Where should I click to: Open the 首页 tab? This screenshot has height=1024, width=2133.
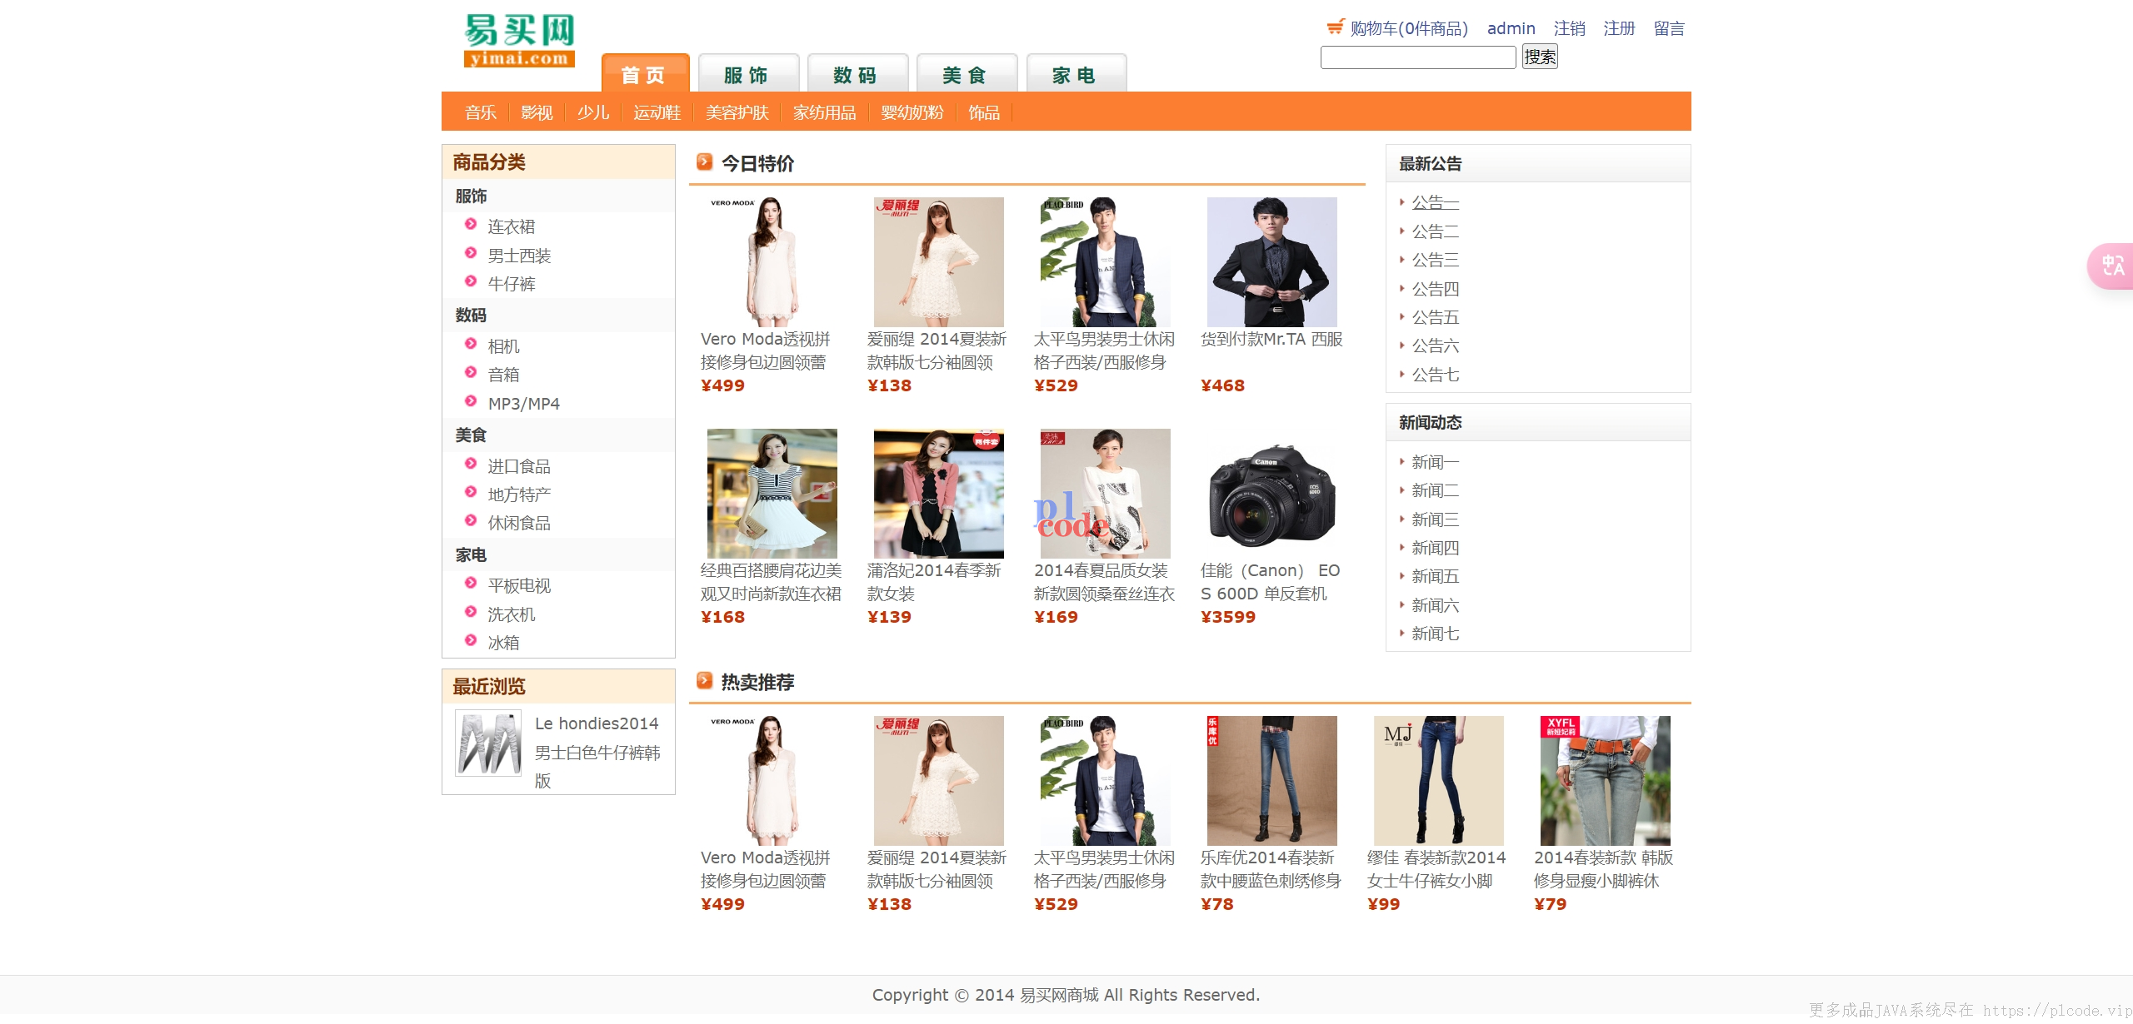click(x=645, y=75)
